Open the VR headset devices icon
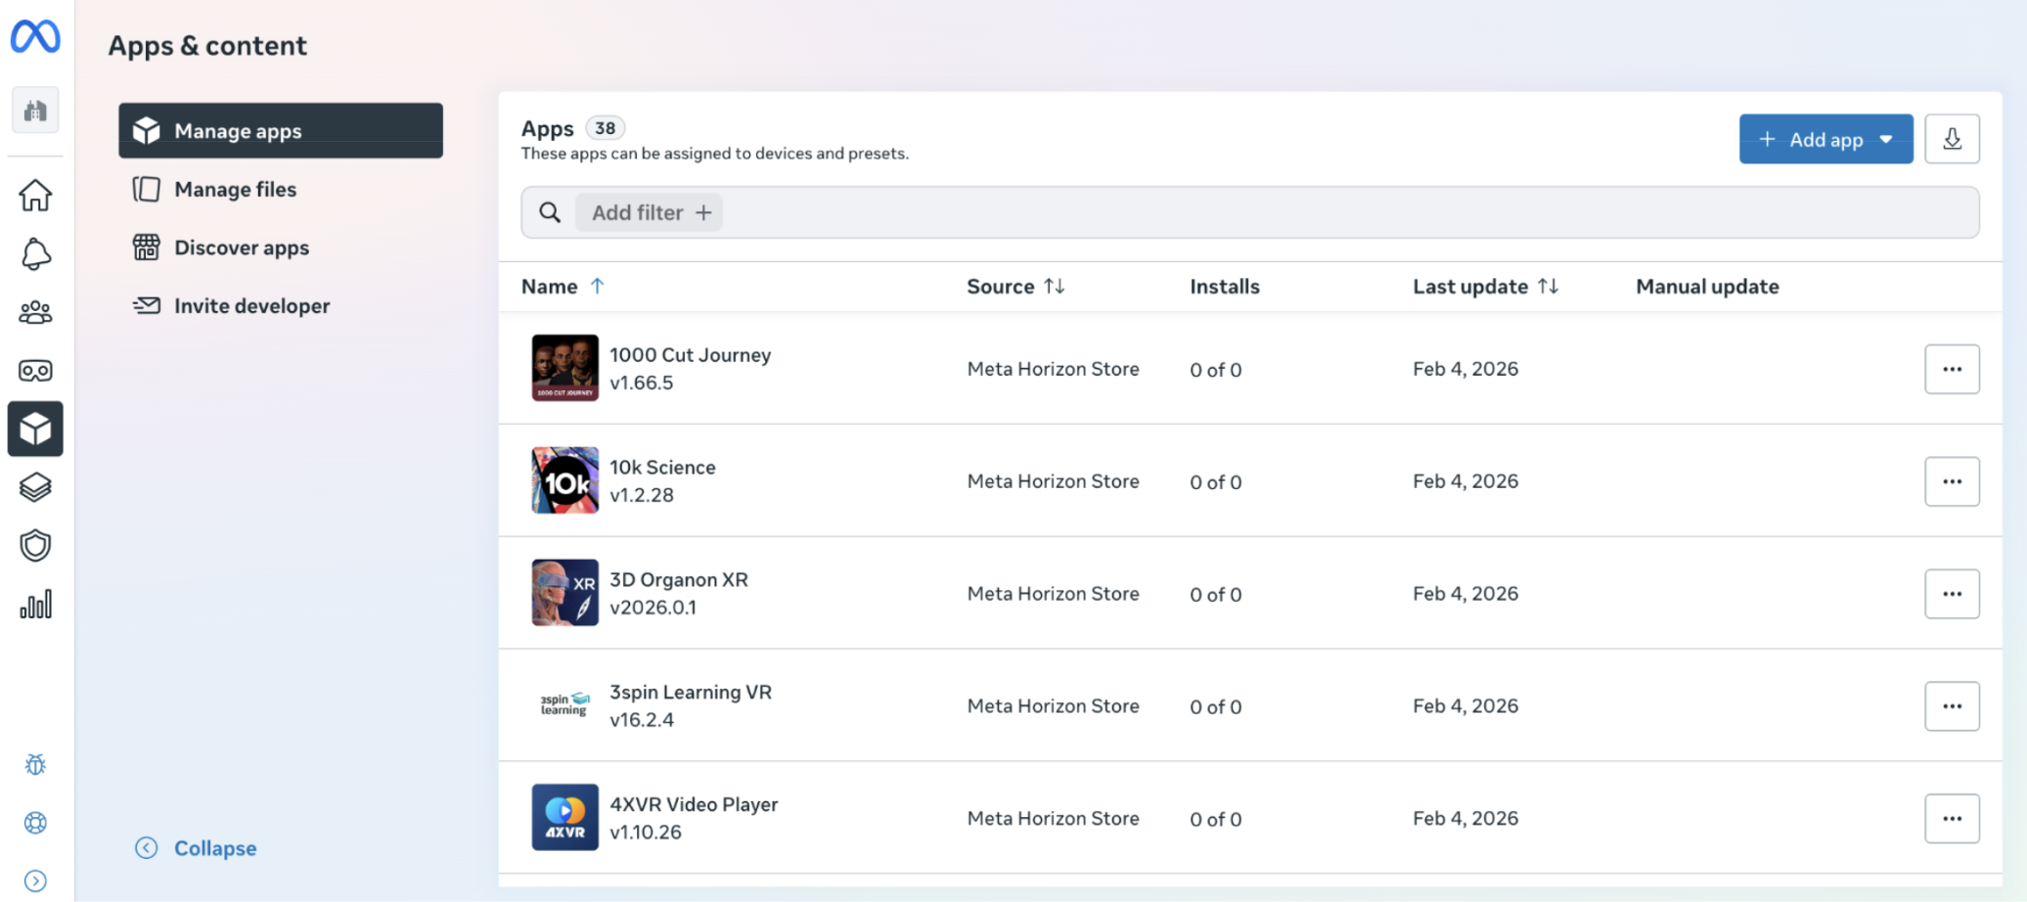Screen dimensions: 2027x902 35,371
